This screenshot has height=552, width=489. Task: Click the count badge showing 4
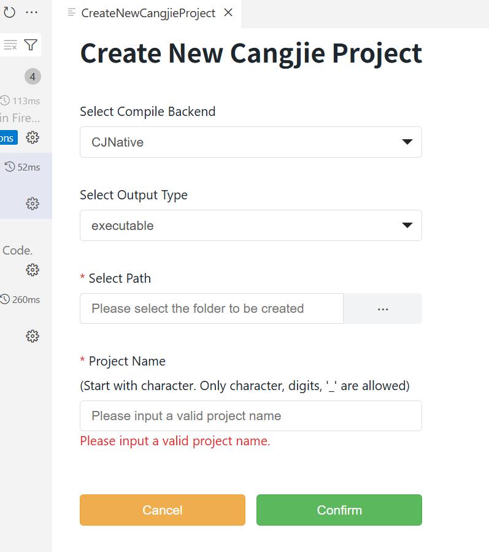[33, 77]
